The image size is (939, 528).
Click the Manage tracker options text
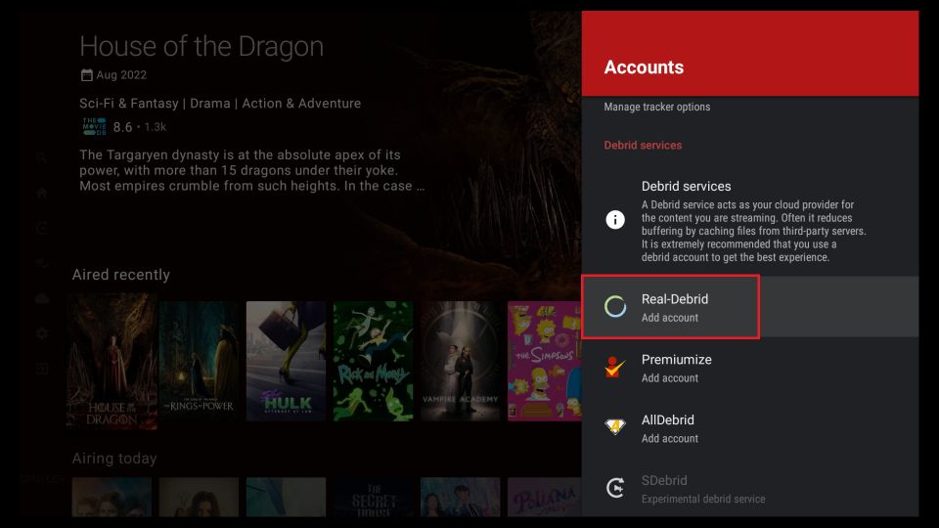point(657,107)
